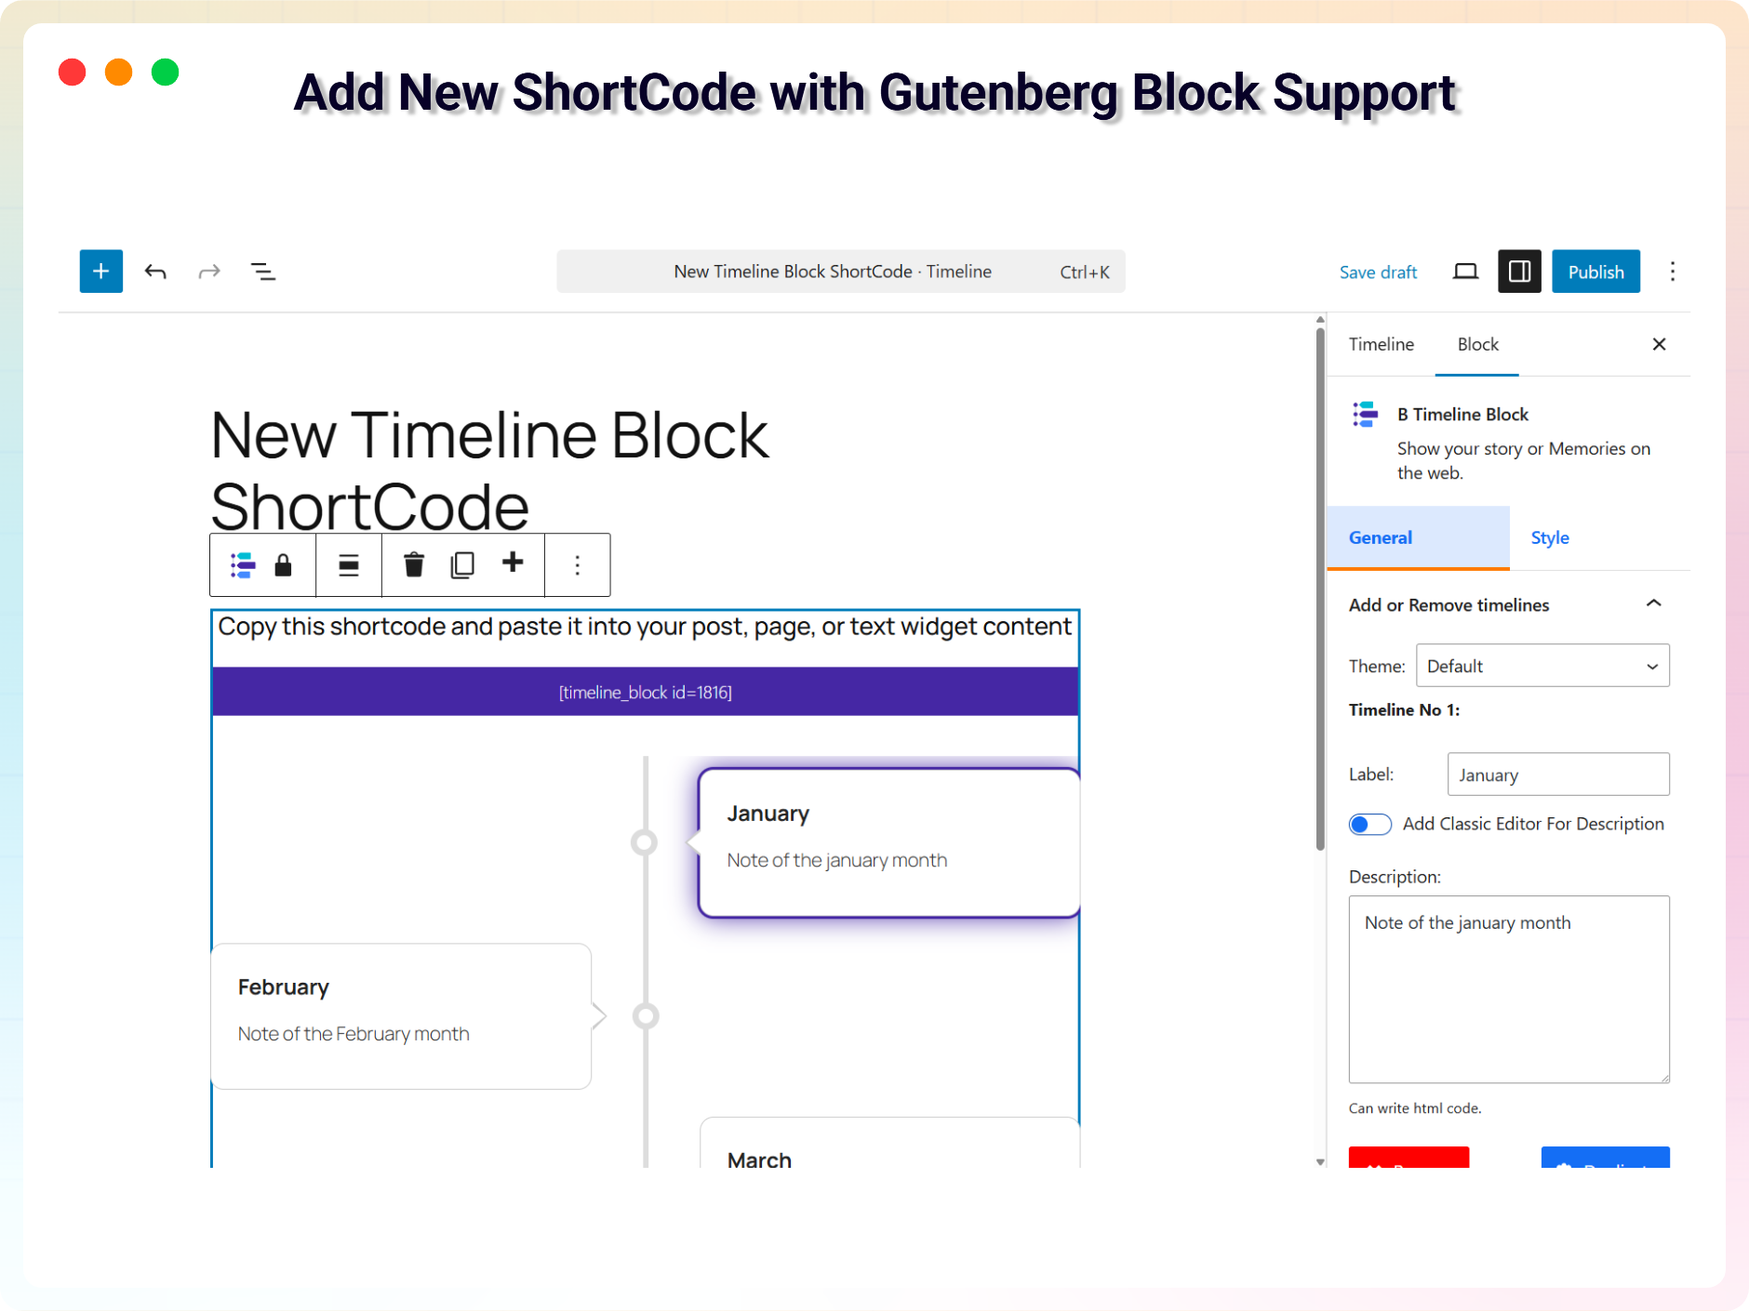Open the Document Overview list icon
Image resolution: width=1749 pixels, height=1311 pixels.
(x=263, y=271)
